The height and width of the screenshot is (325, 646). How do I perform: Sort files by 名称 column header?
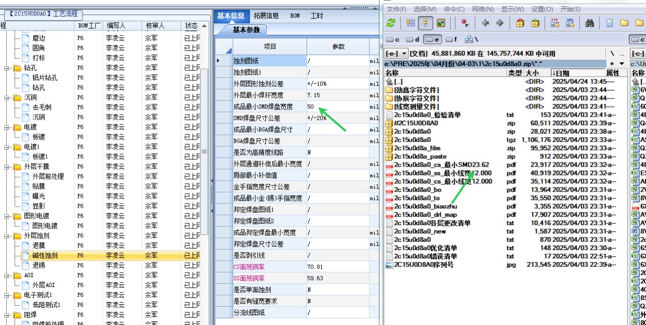tap(446, 73)
